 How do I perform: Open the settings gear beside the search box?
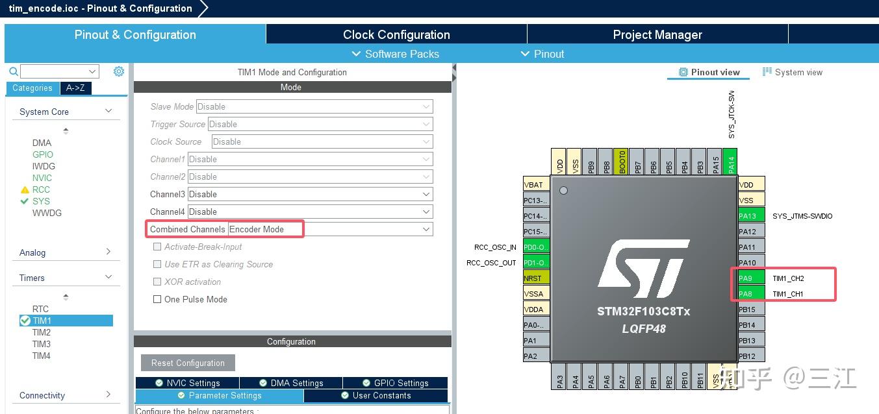[x=118, y=71]
